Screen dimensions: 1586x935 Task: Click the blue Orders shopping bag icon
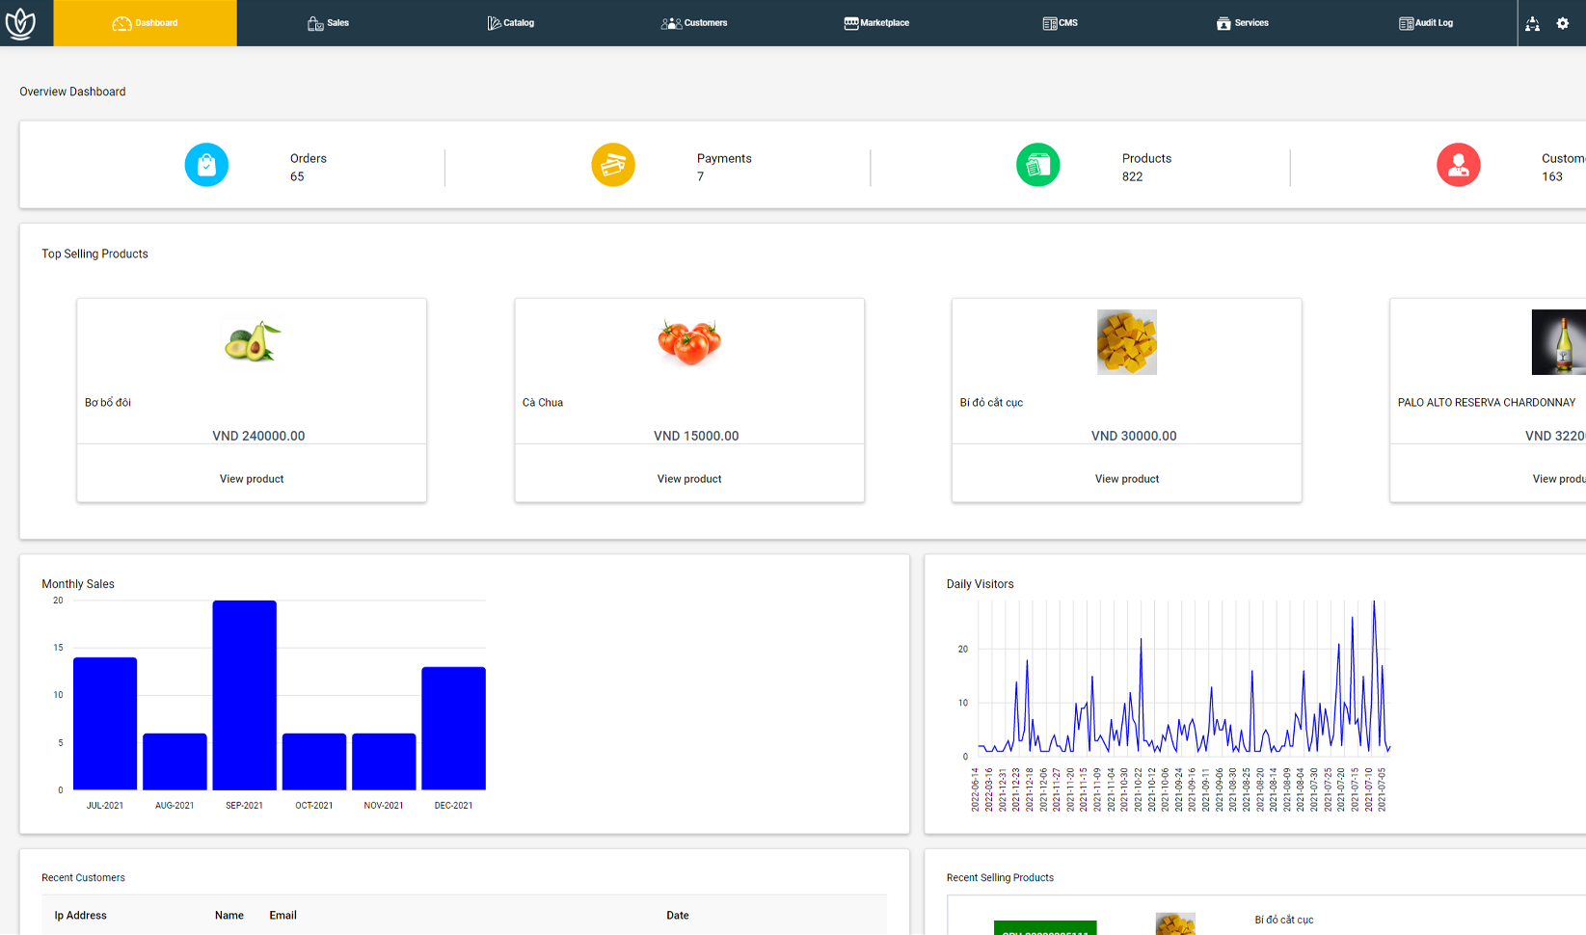click(x=206, y=165)
